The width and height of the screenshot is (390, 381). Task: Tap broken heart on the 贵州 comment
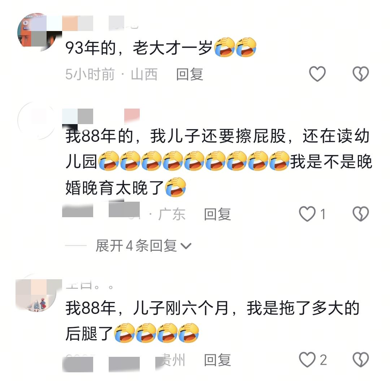[360, 360]
